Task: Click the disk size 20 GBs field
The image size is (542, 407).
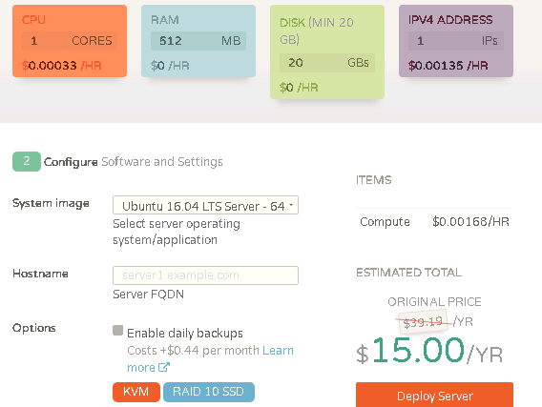Action: [x=327, y=63]
